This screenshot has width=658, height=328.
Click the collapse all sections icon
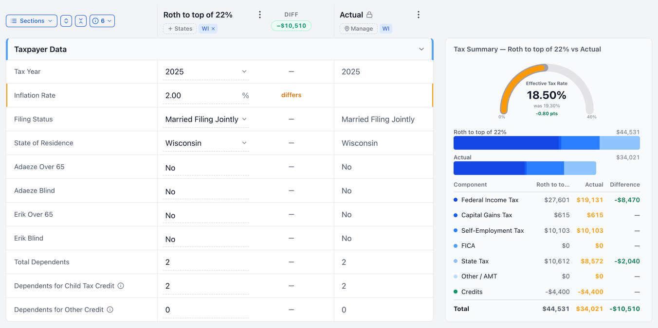(x=81, y=21)
